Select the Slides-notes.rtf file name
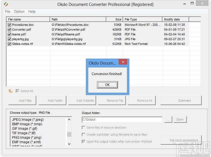 pyautogui.click(x=22, y=44)
